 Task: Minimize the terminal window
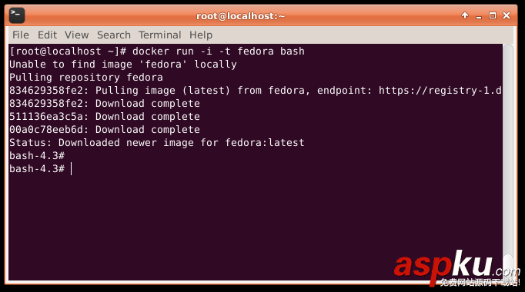pos(479,16)
